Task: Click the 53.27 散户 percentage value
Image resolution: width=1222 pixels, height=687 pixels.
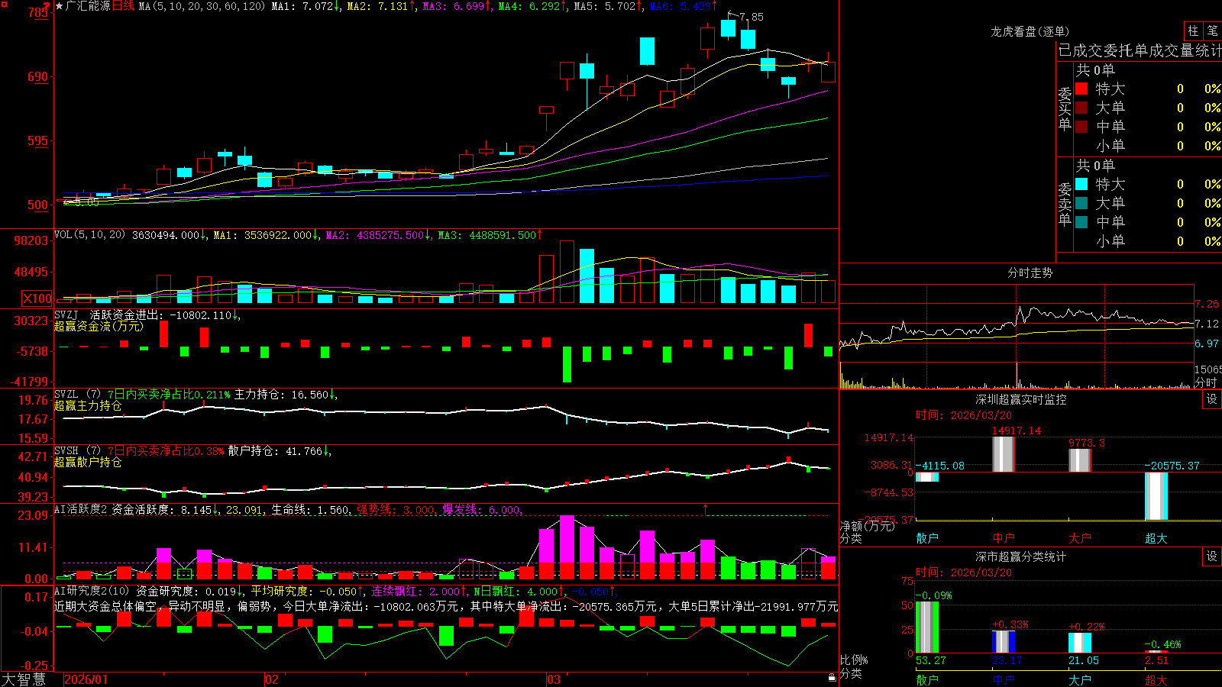Action: point(931,660)
